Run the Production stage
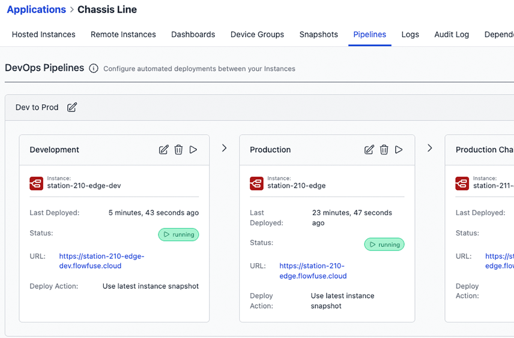The image size is (514, 338). point(399,150)
